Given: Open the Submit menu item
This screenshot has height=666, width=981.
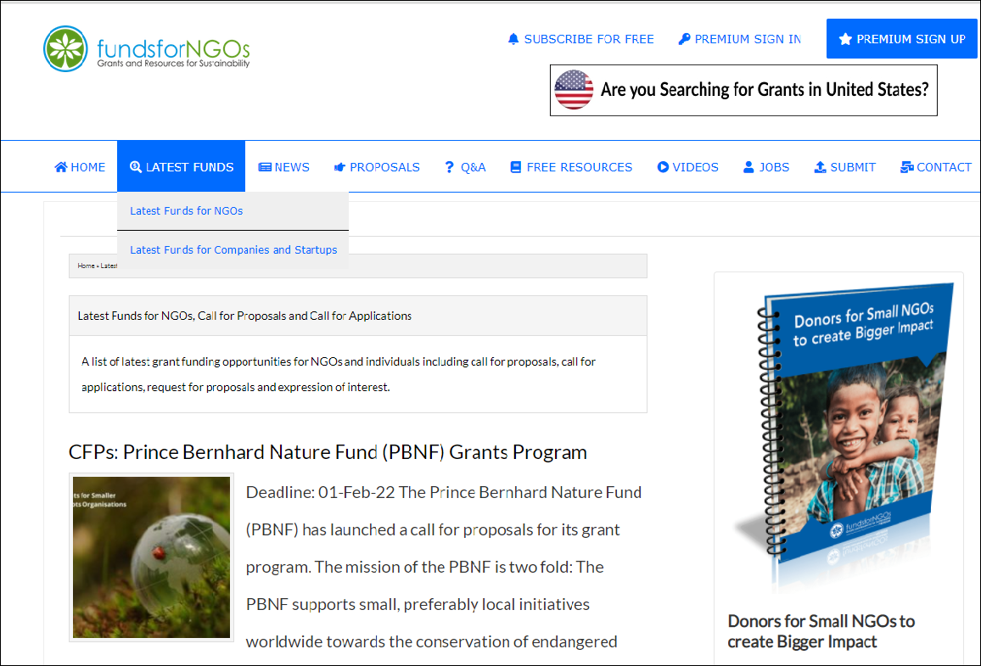Looking at the screenshot, I should coord(844,167).
